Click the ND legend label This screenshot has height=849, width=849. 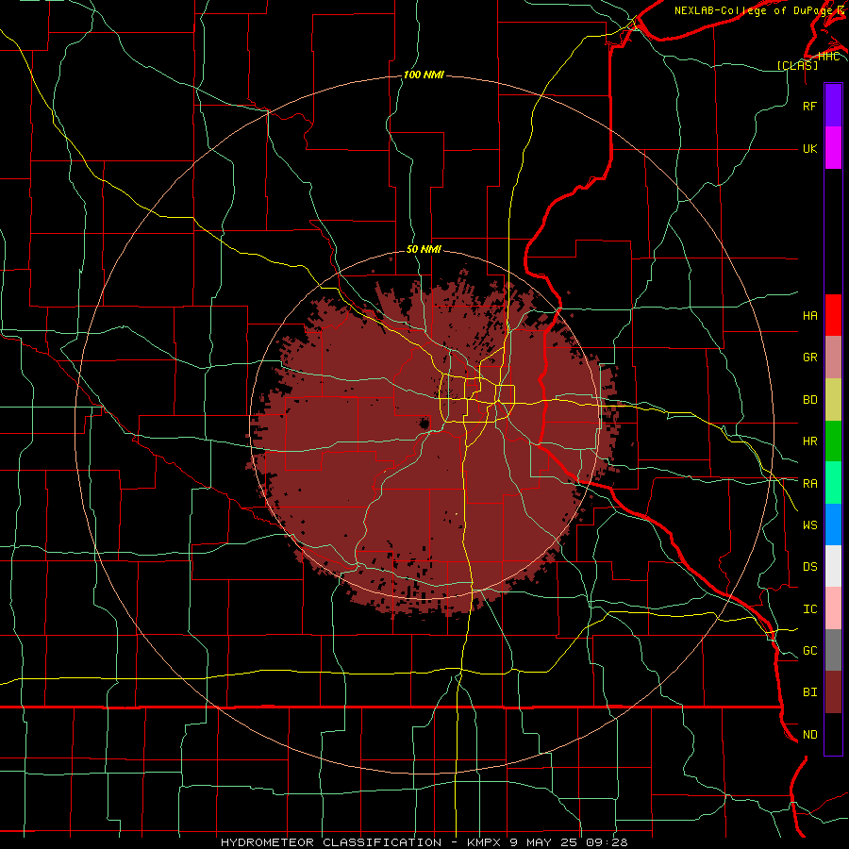(809, 734)
